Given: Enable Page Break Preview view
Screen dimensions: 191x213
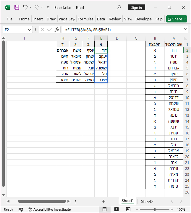Looking at the screenshot, I should 128,209.
